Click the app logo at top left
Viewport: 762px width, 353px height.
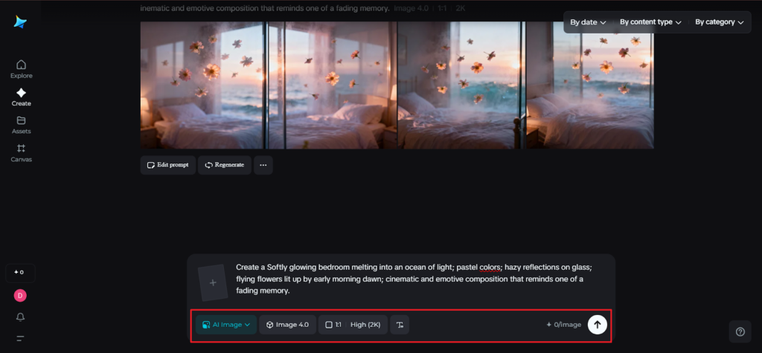pyautogui.click(x=20, y=22)
